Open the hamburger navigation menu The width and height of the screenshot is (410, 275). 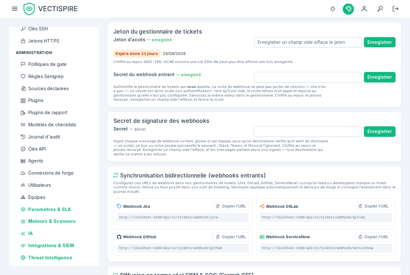coord(14,9)
